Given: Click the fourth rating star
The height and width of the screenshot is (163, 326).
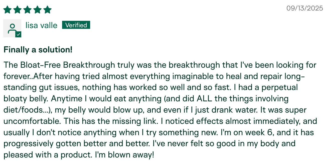Looking at the screenshot, I should coord(37,10).
